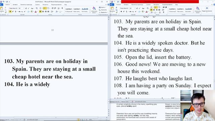Open borders dropdown in the left window
This screenshot has height=121, width=215.
[x=62, y=11]
